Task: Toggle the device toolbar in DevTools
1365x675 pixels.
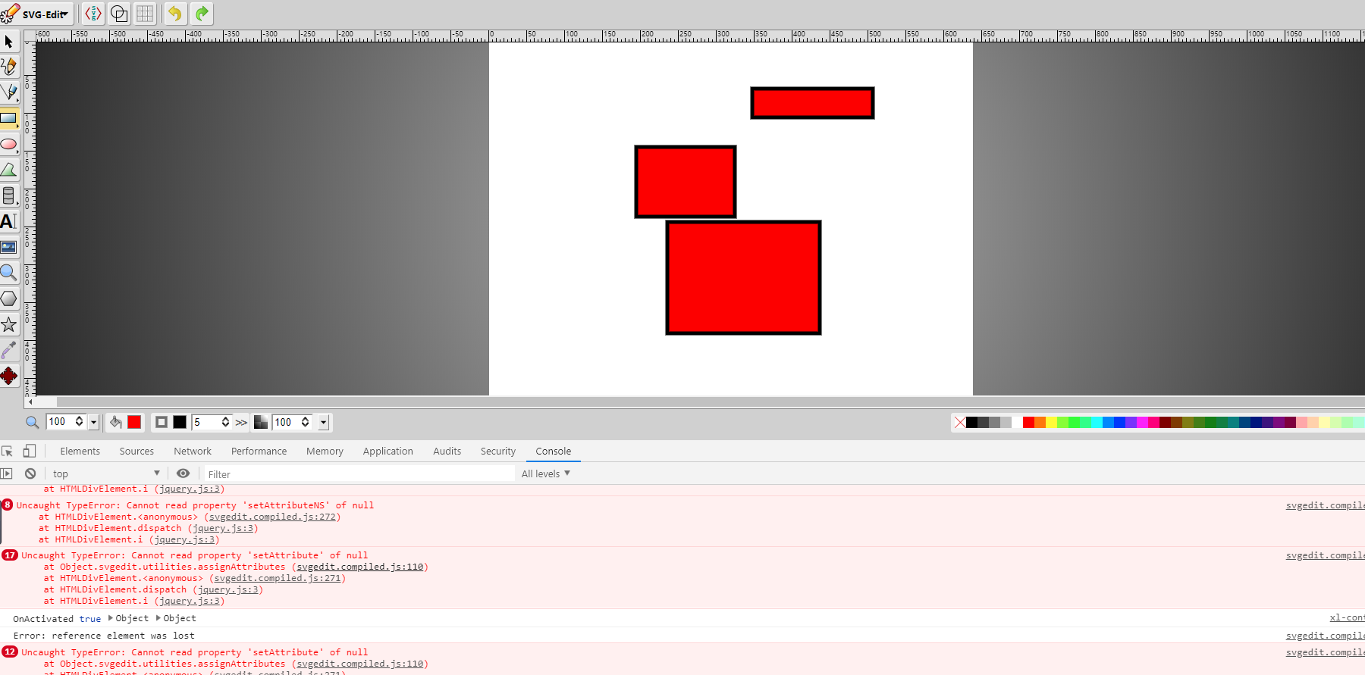Action: (30, 451)
